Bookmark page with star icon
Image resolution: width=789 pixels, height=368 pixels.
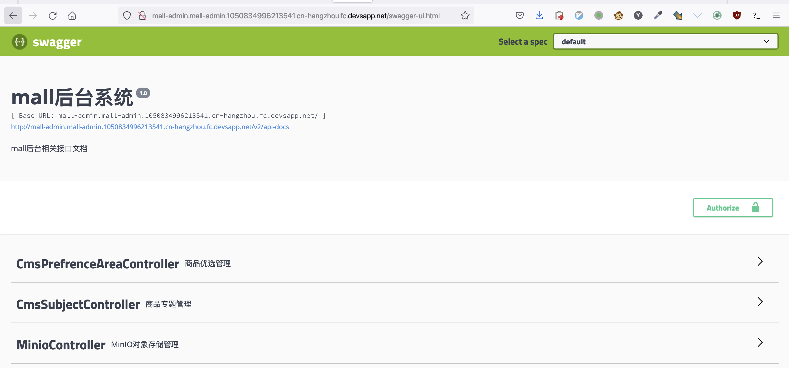[465, 16]
